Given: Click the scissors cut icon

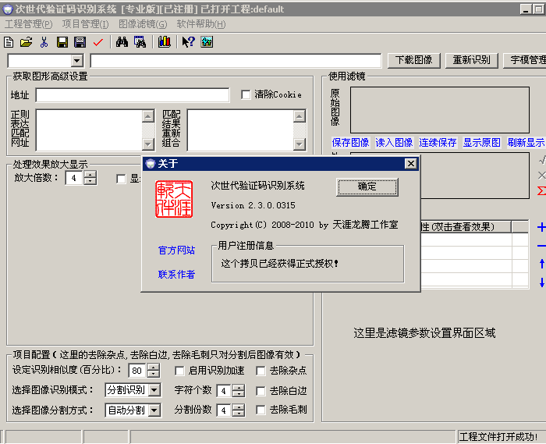Looking at the screenshot, I should pyautogui.click(x=44, y=42).
